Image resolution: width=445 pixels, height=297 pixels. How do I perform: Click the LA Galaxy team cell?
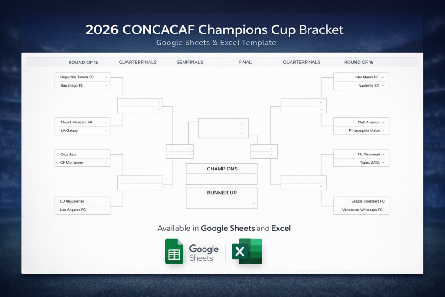(x=70, y=130)
